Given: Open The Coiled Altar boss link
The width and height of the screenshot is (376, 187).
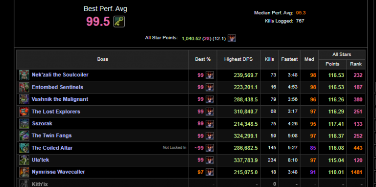Looking at the screenshot, I should [x=52, y=148].
